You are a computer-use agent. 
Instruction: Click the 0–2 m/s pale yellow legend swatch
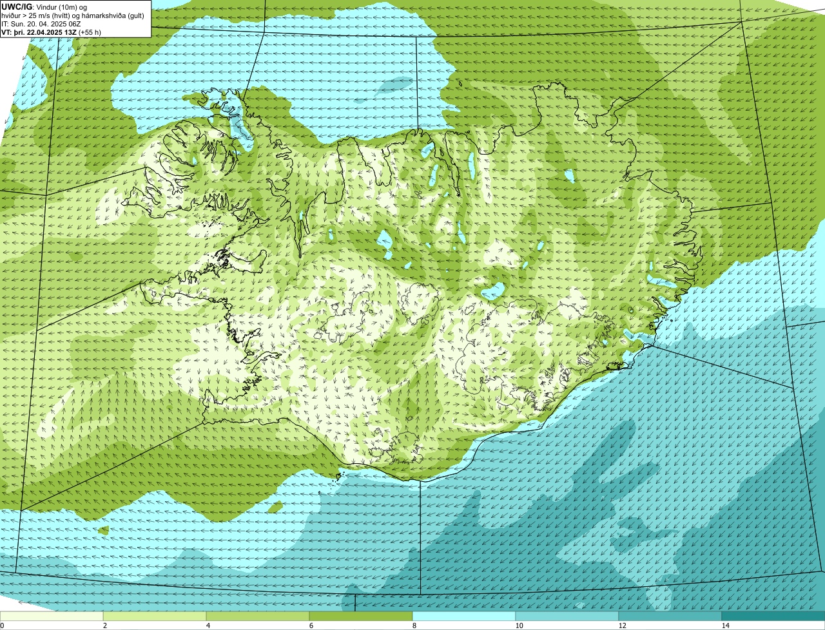click(52, 616)
